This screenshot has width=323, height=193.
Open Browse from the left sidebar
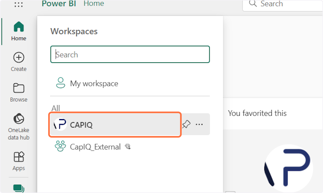(x=19, y=93)
